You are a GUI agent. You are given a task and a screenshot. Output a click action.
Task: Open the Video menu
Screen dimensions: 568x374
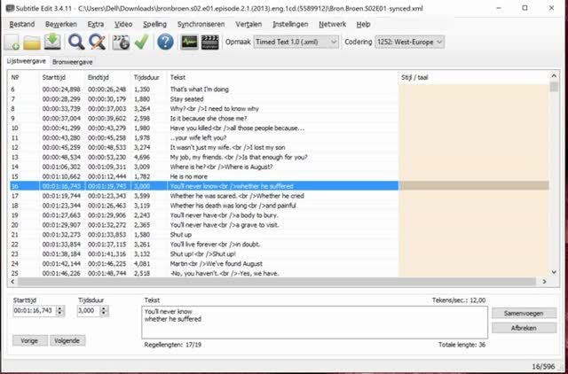(x=123, y=24)
